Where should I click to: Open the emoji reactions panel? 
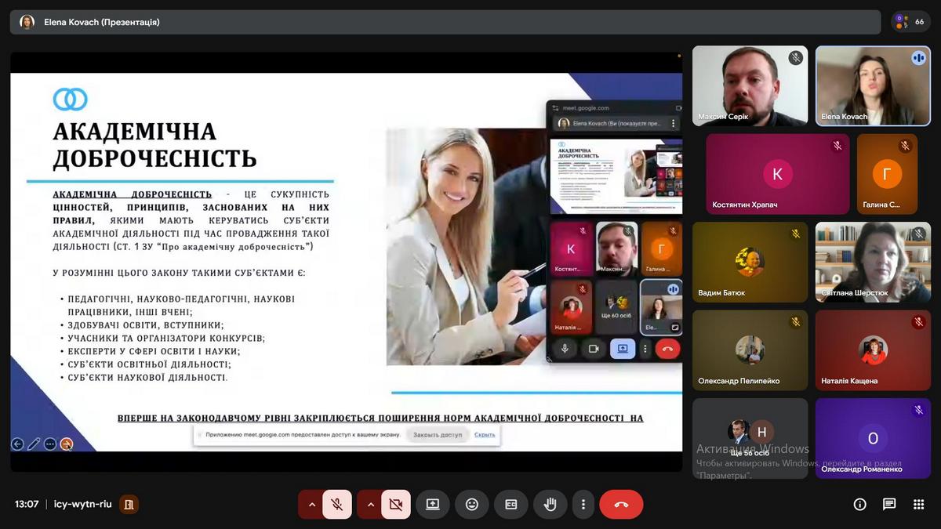472,505
